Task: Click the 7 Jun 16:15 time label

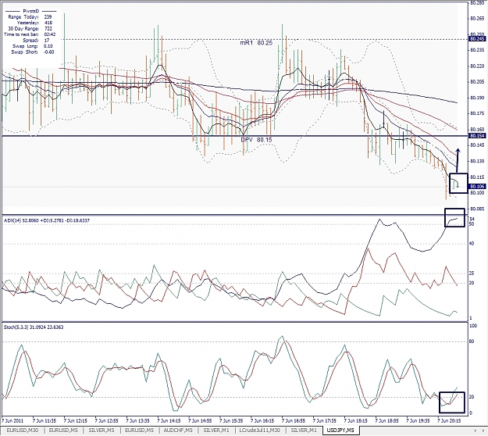Action: tap(262, 420)
